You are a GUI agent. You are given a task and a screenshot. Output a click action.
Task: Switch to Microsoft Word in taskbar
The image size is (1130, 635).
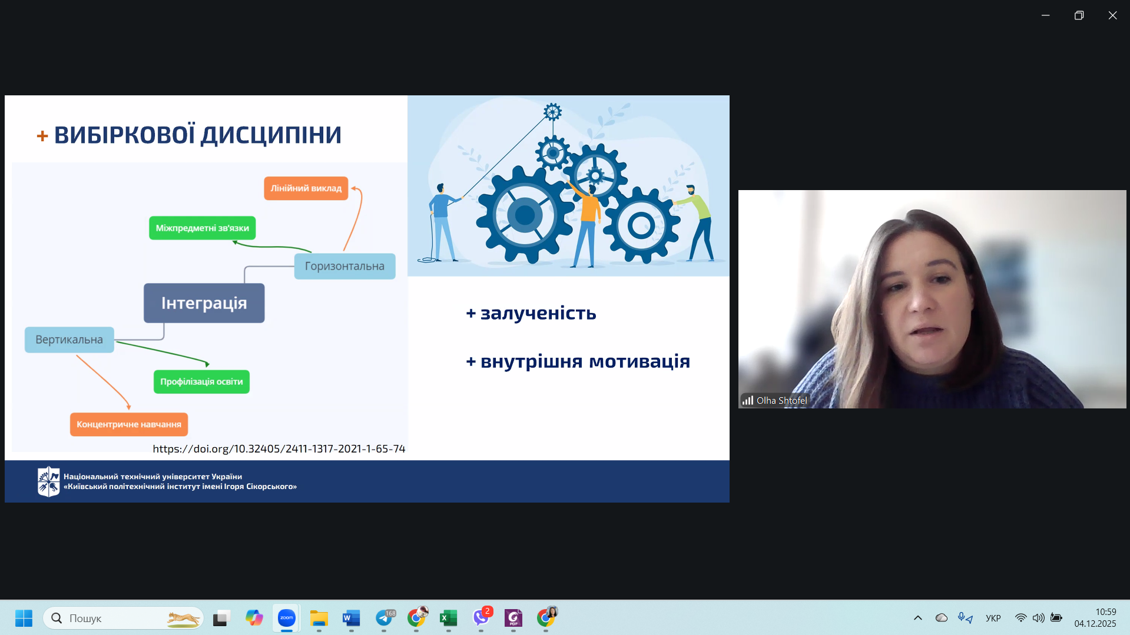(352, 618)
